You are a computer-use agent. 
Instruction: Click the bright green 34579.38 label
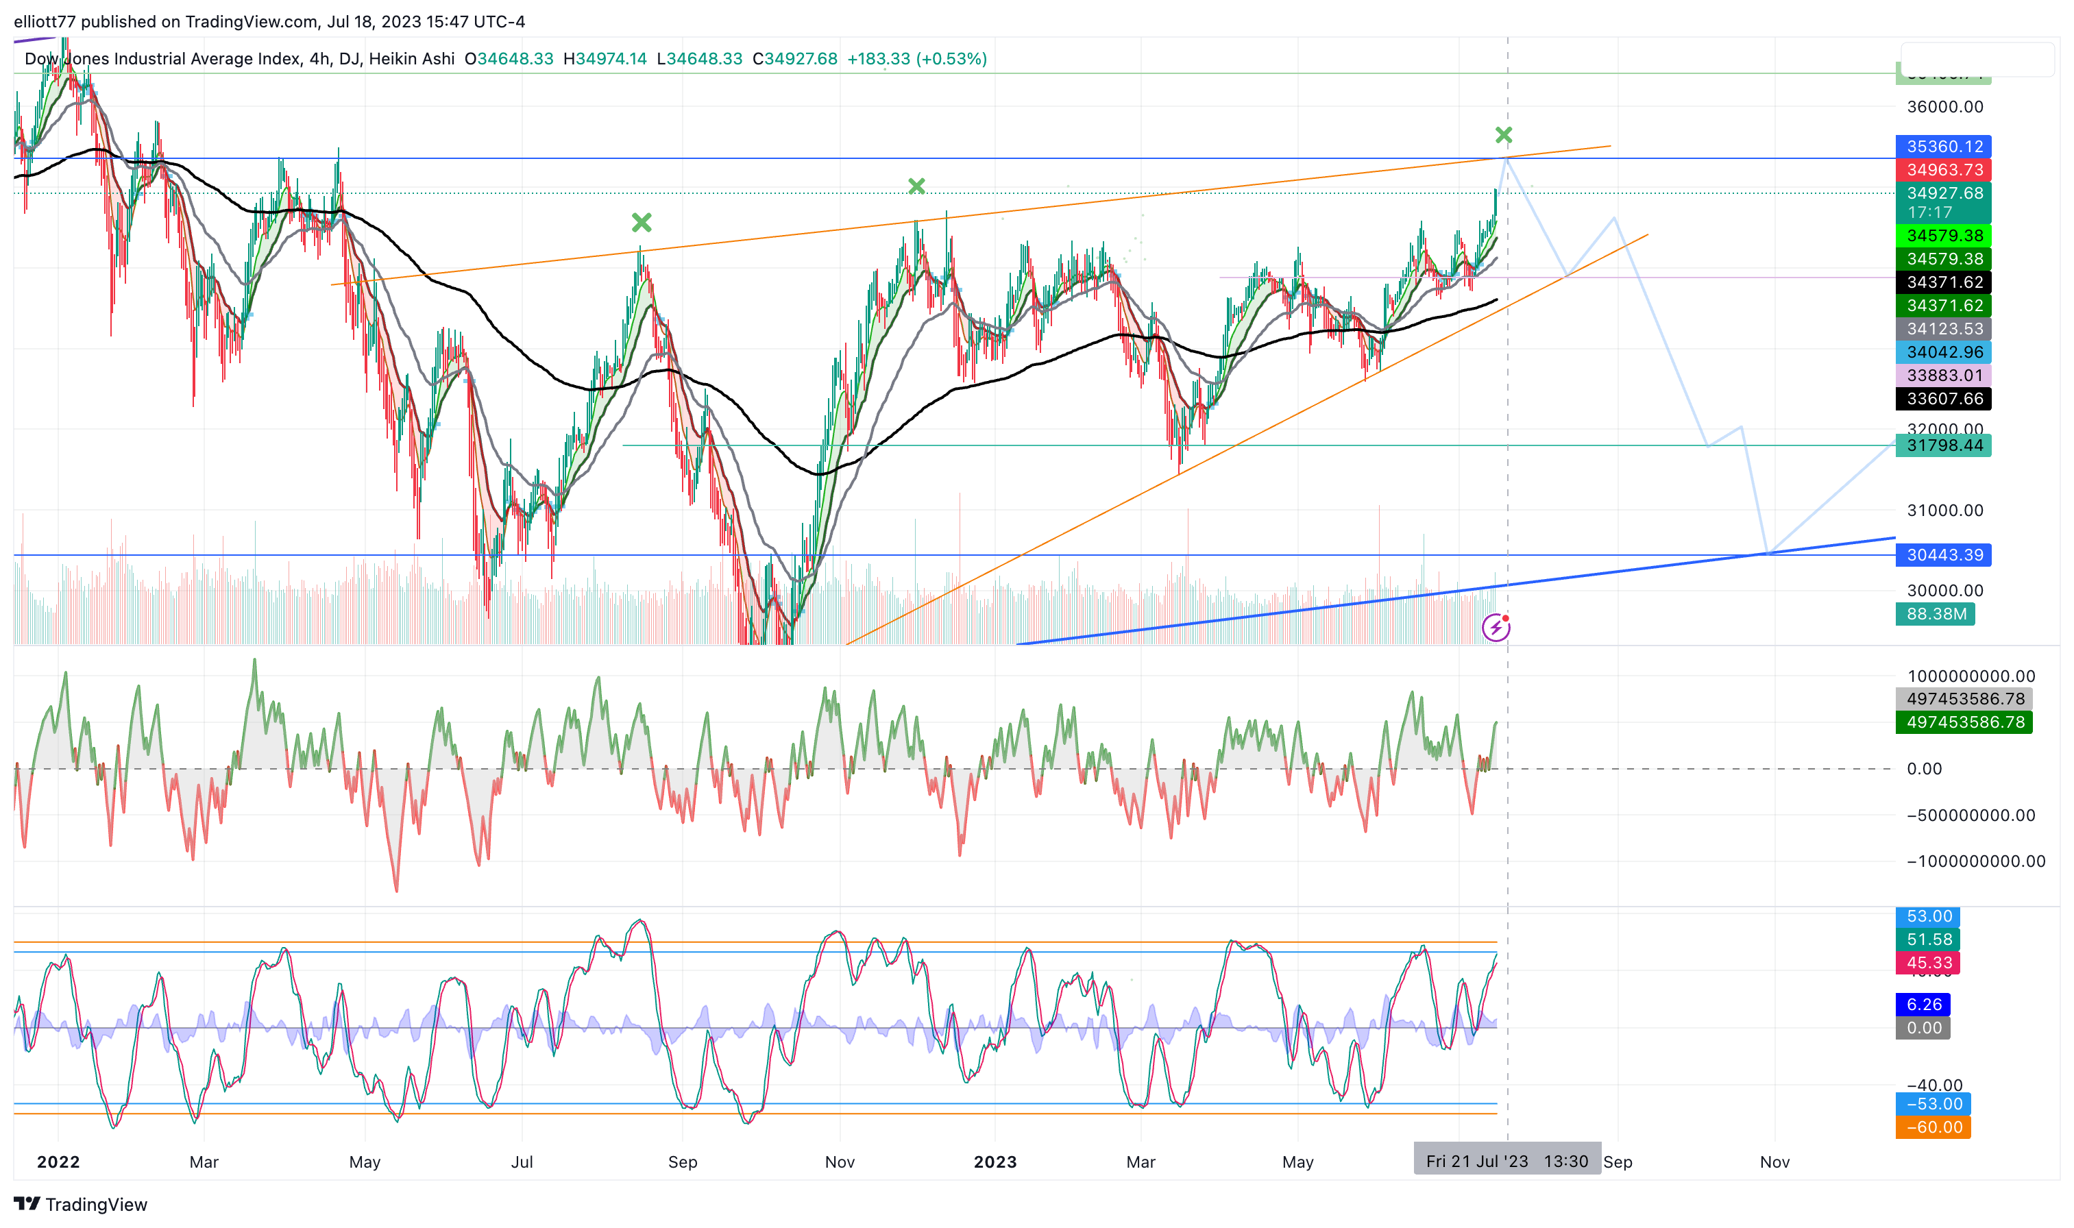pos(1943,236)
